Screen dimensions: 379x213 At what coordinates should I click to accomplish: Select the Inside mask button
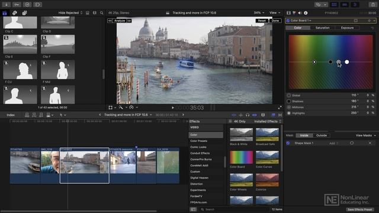point(304,135)
